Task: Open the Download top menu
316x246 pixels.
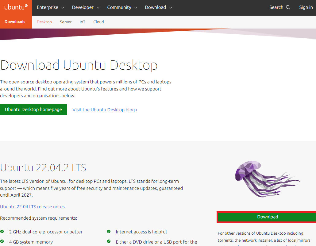Action: tap(159, 7)
